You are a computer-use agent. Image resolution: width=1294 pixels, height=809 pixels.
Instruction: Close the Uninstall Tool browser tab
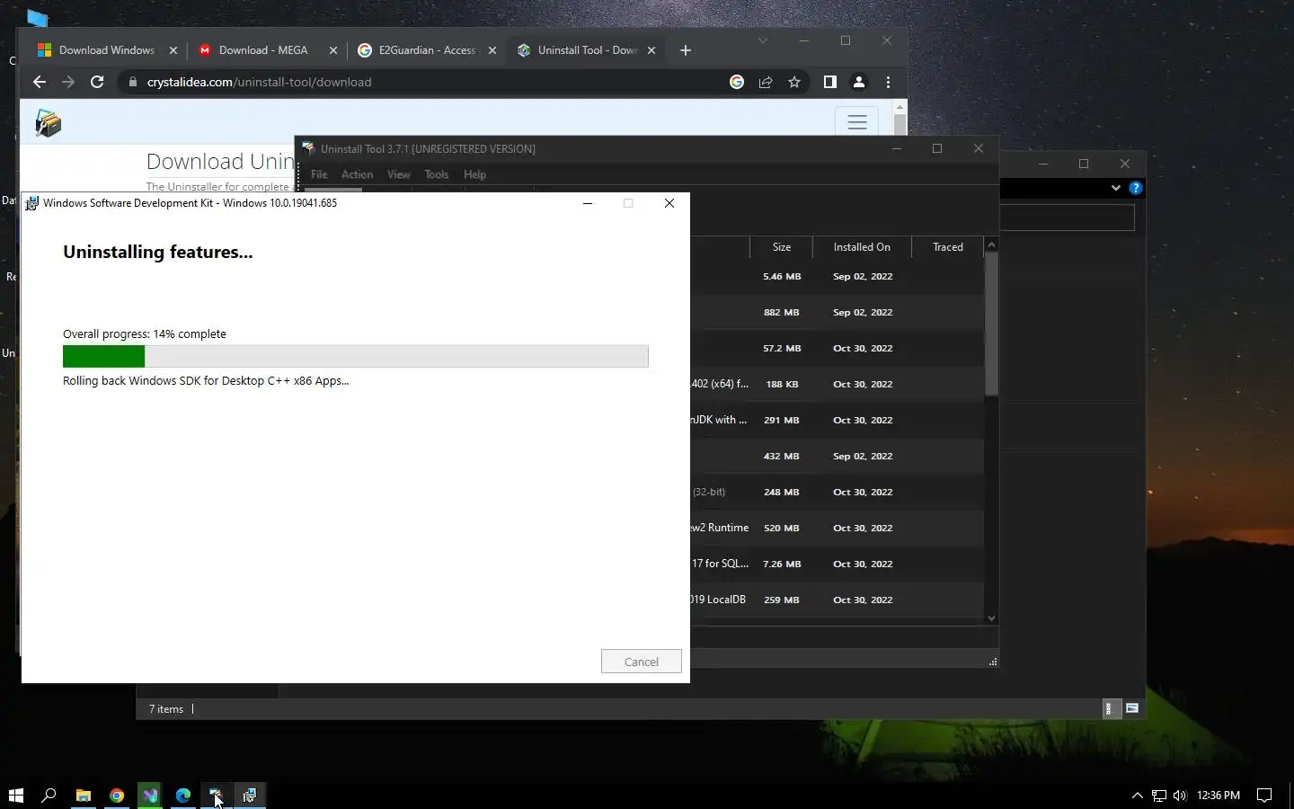(651, 50)
